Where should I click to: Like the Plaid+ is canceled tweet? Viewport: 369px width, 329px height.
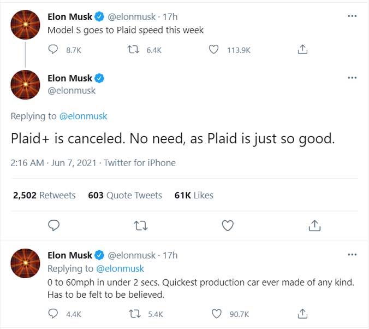click(228, 225)
